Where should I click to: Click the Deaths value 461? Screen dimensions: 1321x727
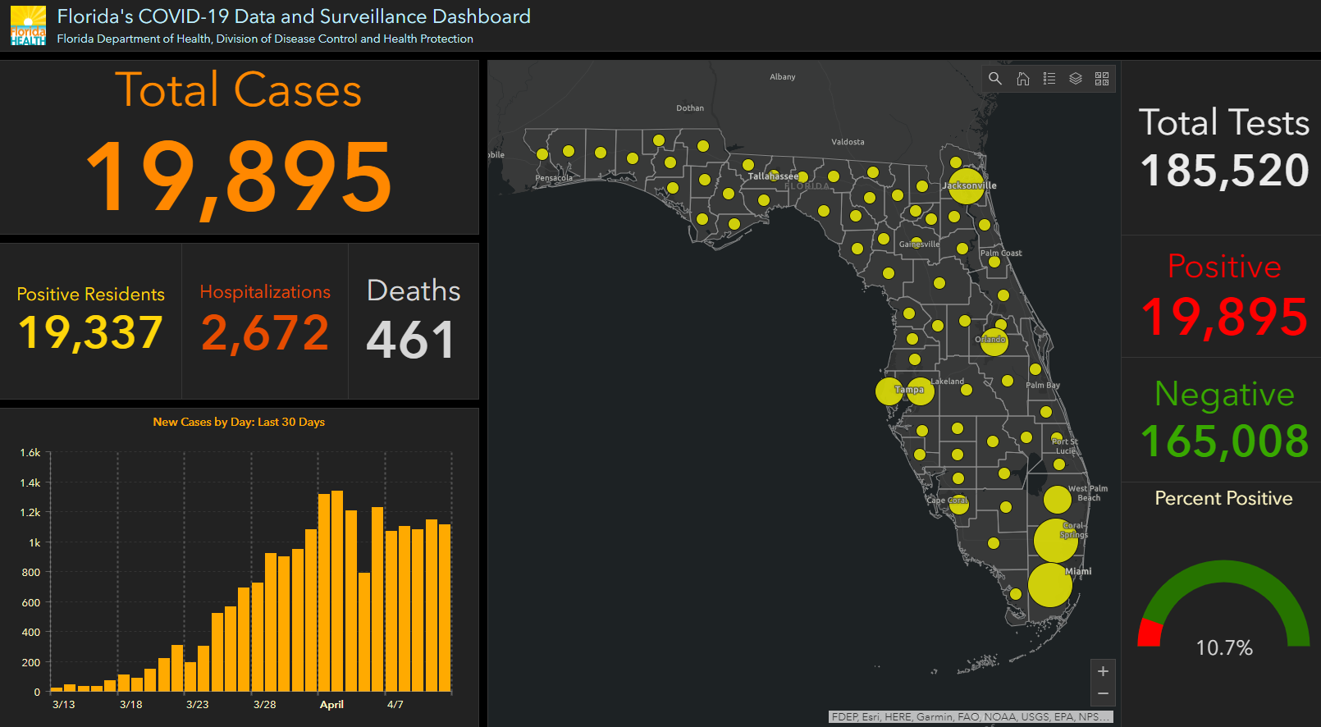(410, 340)
